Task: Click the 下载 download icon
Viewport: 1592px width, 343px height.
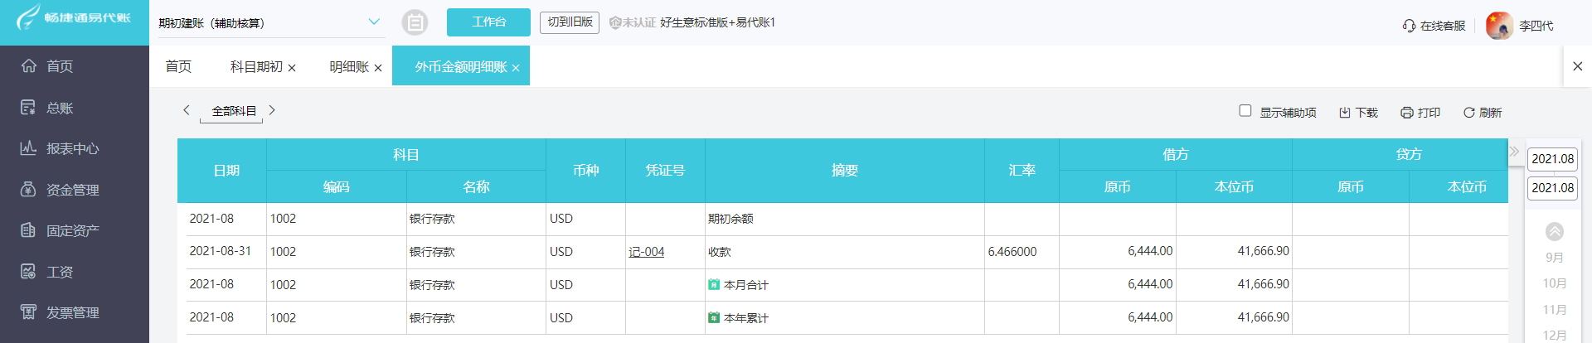Action: point(1345,113)
